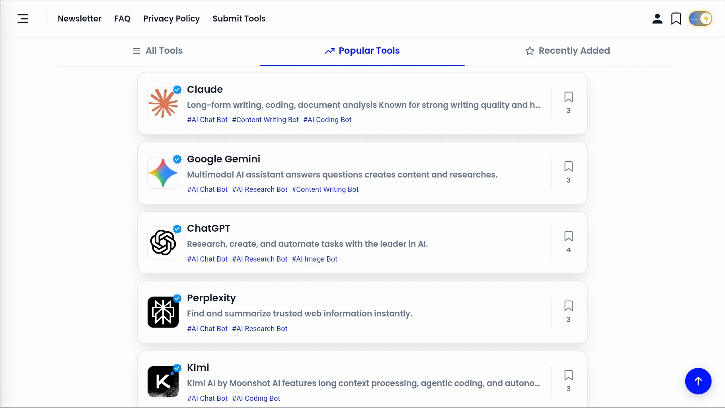Click #AI Coding Bot tag under Claude
This screenshot has height=408, width=725.
(x=327, y=120)
